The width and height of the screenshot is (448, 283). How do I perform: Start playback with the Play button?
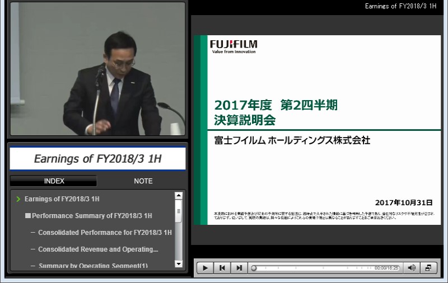[x=205, y=268]
